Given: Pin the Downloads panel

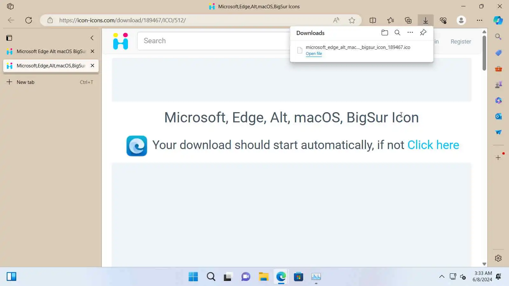Looking at the screenshot, I should coord(423,33).
